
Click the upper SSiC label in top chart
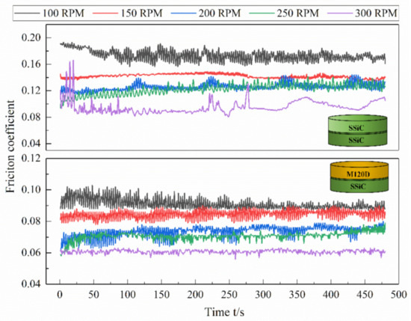(356, 128)
